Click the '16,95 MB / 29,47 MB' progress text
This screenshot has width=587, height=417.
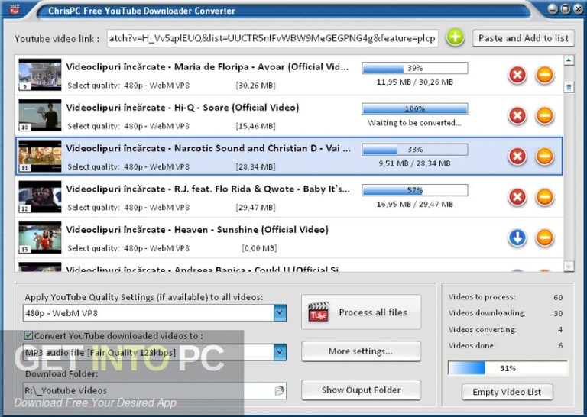pyautogui.click(x=415, y=205)
